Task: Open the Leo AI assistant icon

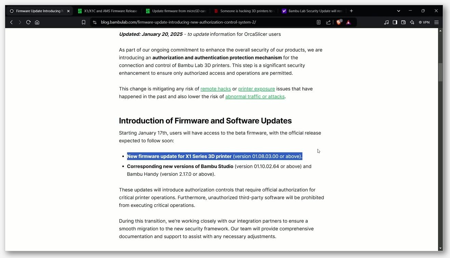Action: (x=412, y=22)
